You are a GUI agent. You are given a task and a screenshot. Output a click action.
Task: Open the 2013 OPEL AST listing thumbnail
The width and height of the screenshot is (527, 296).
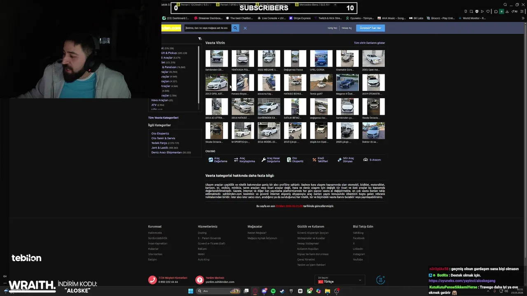click(x=217, y=83)
